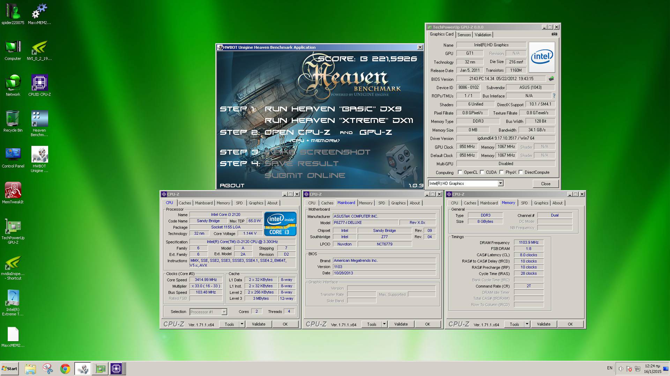Switch to the Sensors tab in GPU-Z
670x376 pixels.
(464, 35)
